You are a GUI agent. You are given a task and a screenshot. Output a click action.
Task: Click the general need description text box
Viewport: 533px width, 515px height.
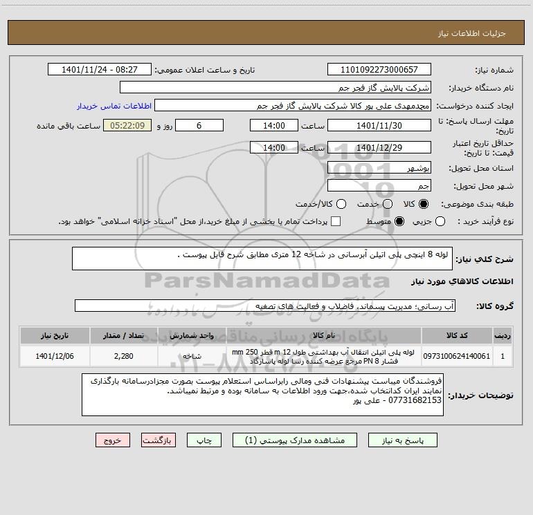tap(262, 259)
